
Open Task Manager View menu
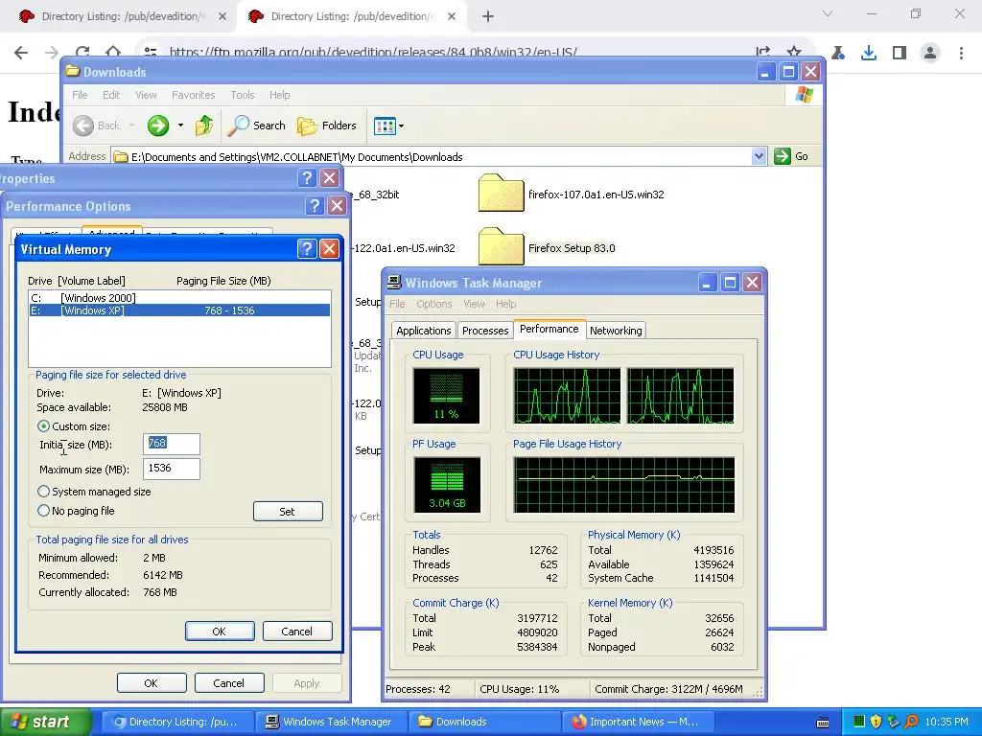tap(474, 304)
